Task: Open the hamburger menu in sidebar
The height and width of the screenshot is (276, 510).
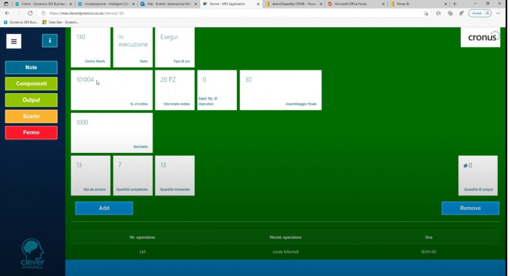Action: tap(14, 41)
